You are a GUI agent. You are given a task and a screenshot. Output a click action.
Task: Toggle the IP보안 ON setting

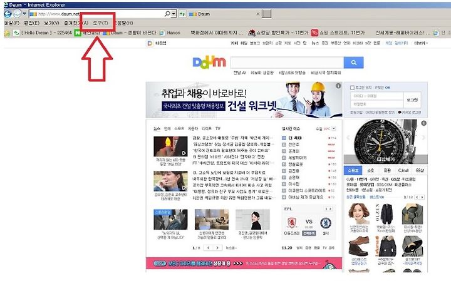click(x=383, y=88)
